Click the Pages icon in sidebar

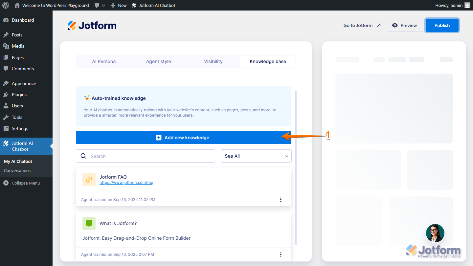(6, 57)
